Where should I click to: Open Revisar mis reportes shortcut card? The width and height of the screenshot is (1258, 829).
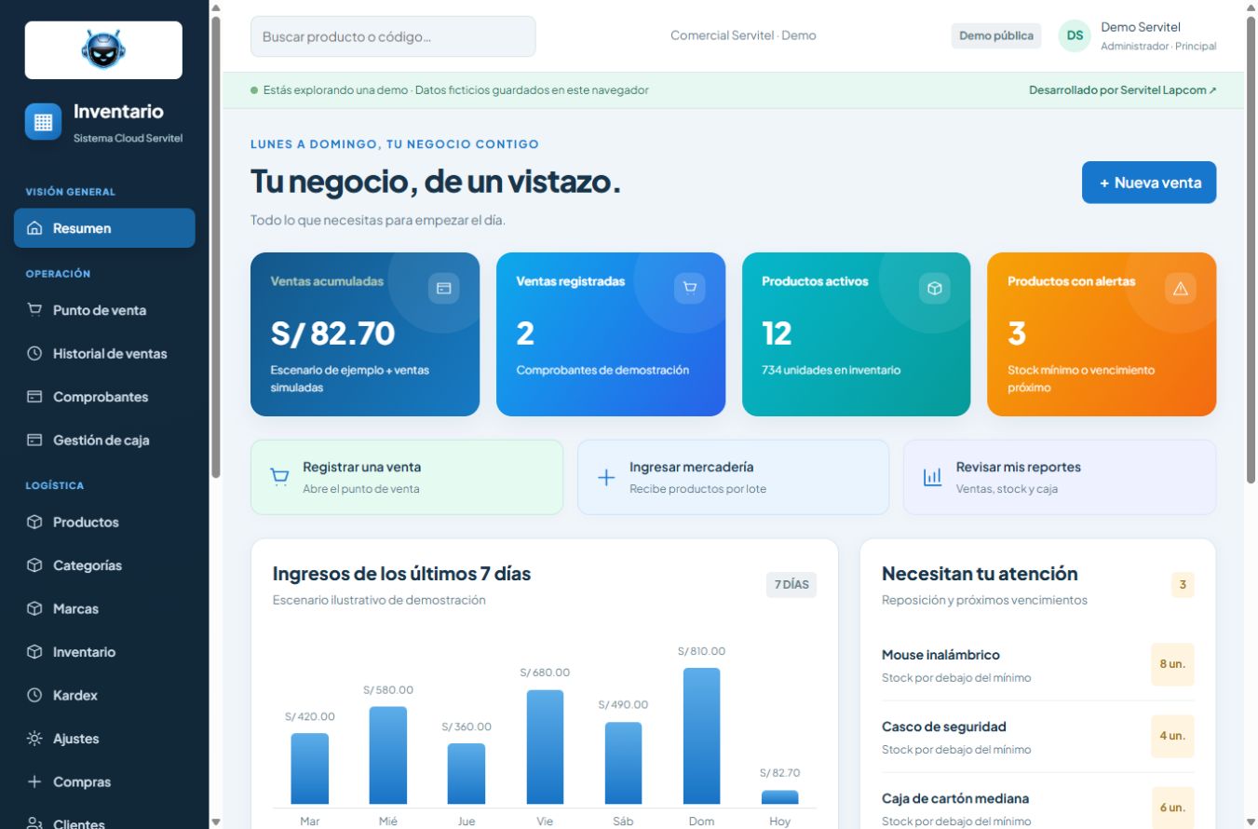[1060, 477]
